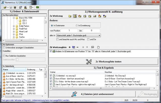This screenshot has width=161, height=103.
Task: Click the new blank list page icon
Action: tap(98, 47)
